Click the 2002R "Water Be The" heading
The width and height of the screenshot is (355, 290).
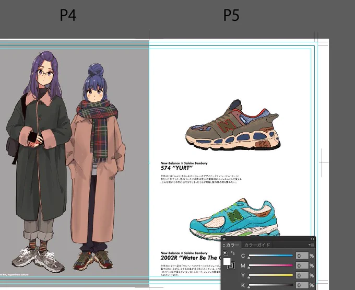coord(191,258)
